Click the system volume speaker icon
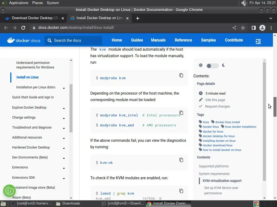277x207 pixels. click(x=244, y=3)
